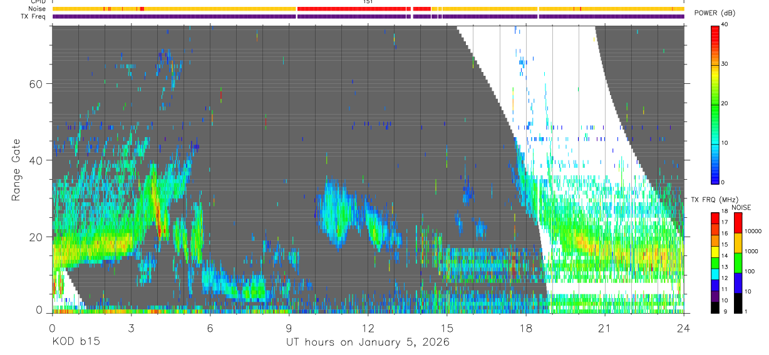769x355 pixels.
Task: Click x-axis tick label 6
Action: click(x=210, y=327)
